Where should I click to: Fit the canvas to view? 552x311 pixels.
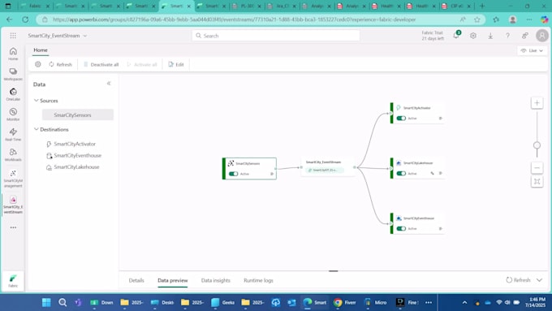coord(537,181)
